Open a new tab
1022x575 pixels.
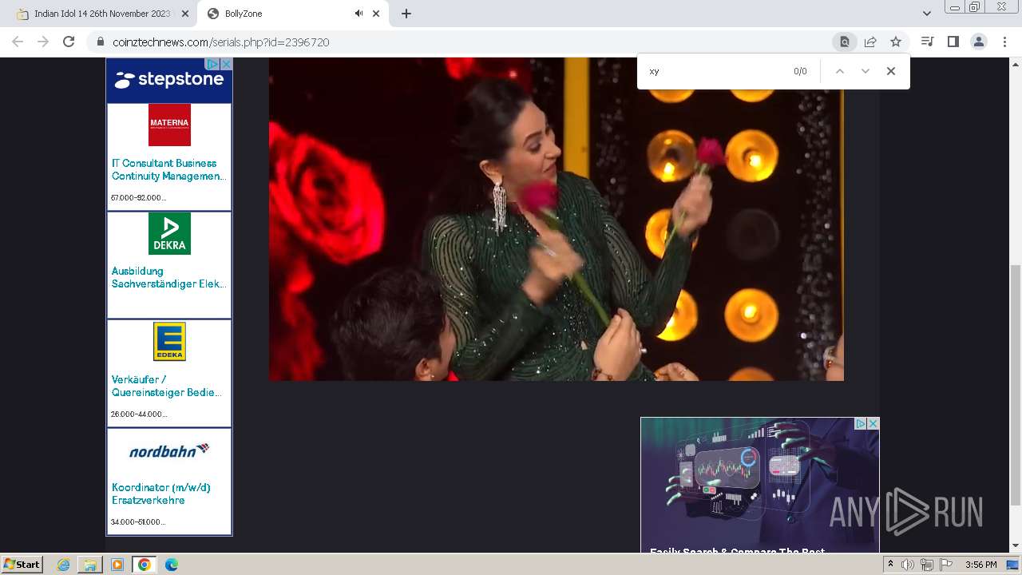[406, 14]
